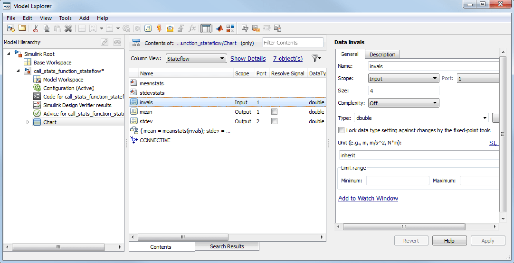Expand the Chart tree node arrow
514x263 pixels.
tap(28, 122)
